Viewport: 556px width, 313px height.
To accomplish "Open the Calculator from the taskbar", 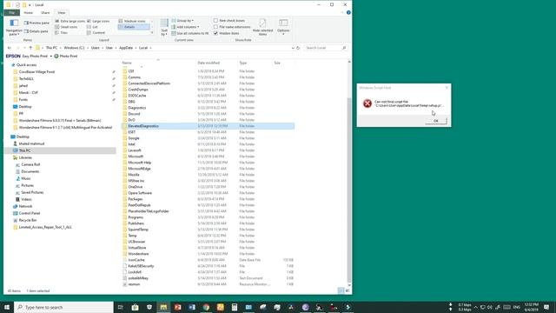I will pyautogui.click(x=235, y=307).
